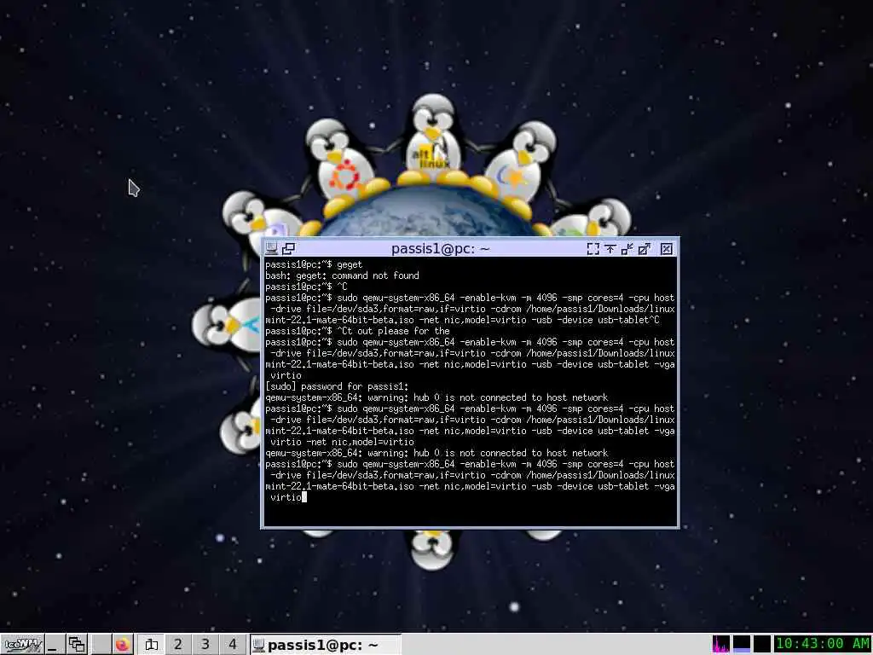Open the IceWM start menu
Viewport: 873px width, 655px height.
pyautogui.click(x=21, y=645)
